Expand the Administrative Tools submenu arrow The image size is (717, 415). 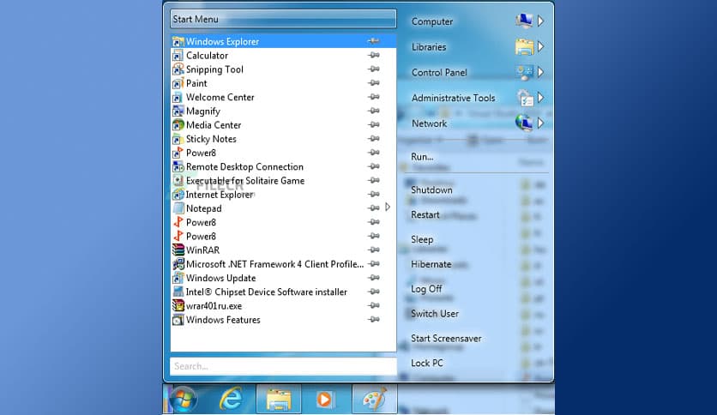[540, 98]
